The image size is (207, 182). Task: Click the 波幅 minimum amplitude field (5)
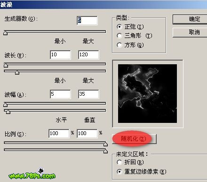coord(60,94)
